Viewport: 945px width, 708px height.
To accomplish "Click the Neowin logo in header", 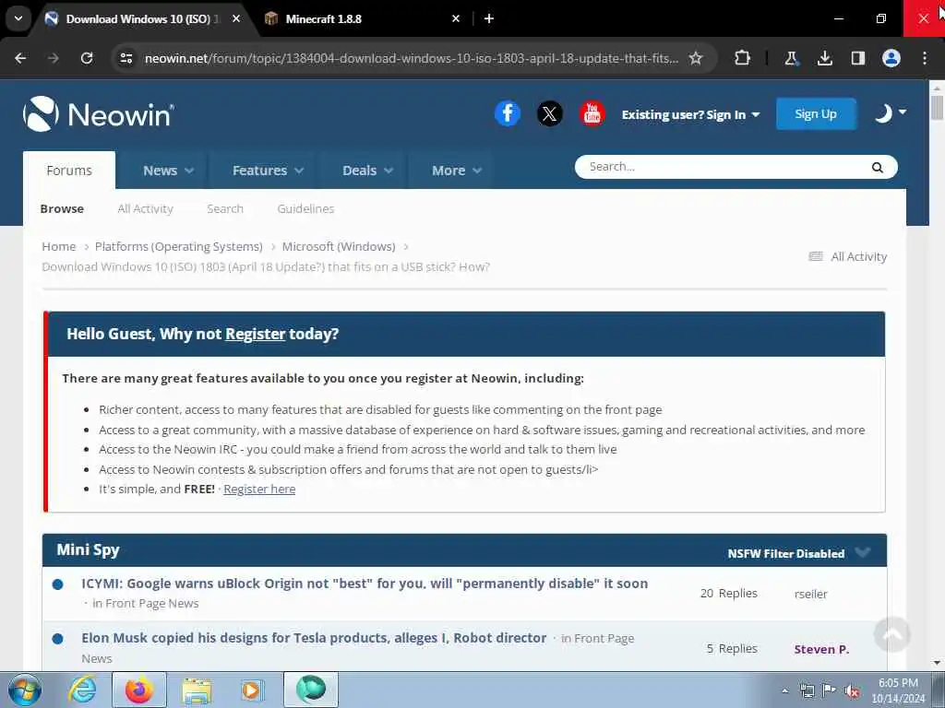I will (99, 113).
